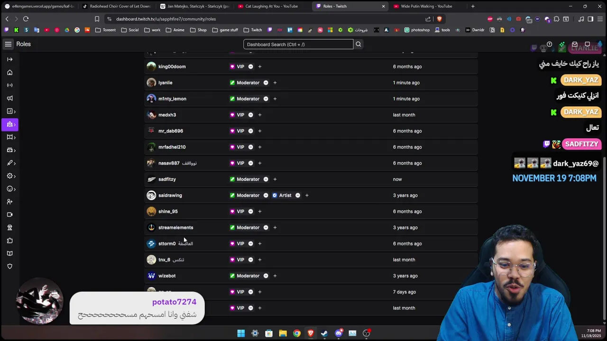
Task: Open the megaphone alerts icon in sidebar
Action: pos(9,99)
